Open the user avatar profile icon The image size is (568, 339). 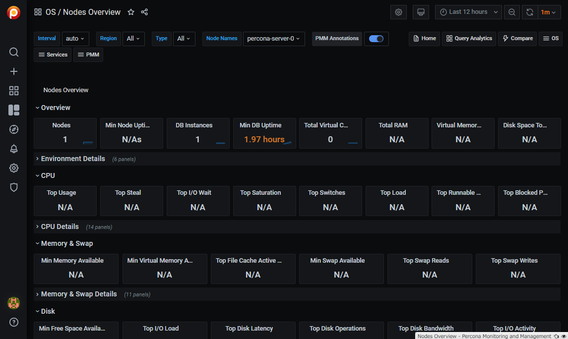click(14, 303)
